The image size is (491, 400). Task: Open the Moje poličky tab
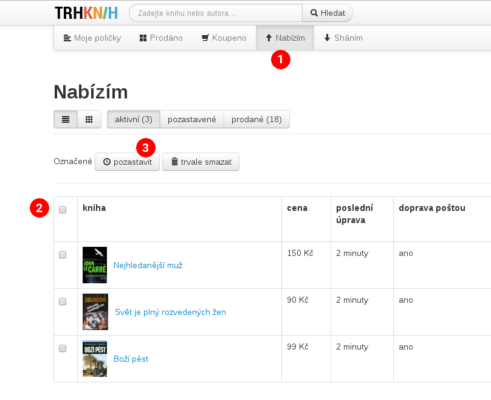pyautogui.click(x=92, y=38)
